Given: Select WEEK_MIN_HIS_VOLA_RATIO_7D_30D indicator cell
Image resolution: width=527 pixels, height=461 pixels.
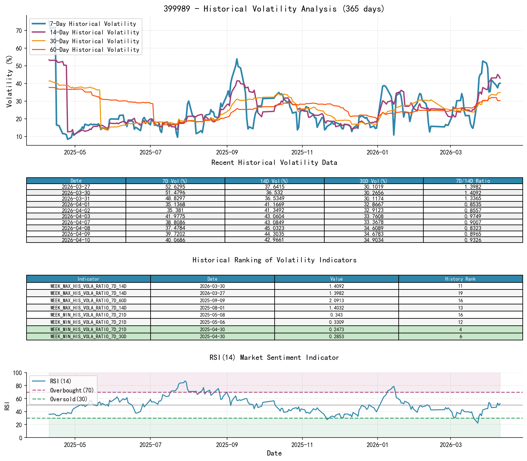Looking at the screenshot, I should 88,336.
